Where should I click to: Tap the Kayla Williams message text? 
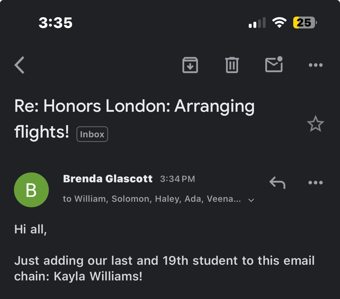tap(164, 269)
